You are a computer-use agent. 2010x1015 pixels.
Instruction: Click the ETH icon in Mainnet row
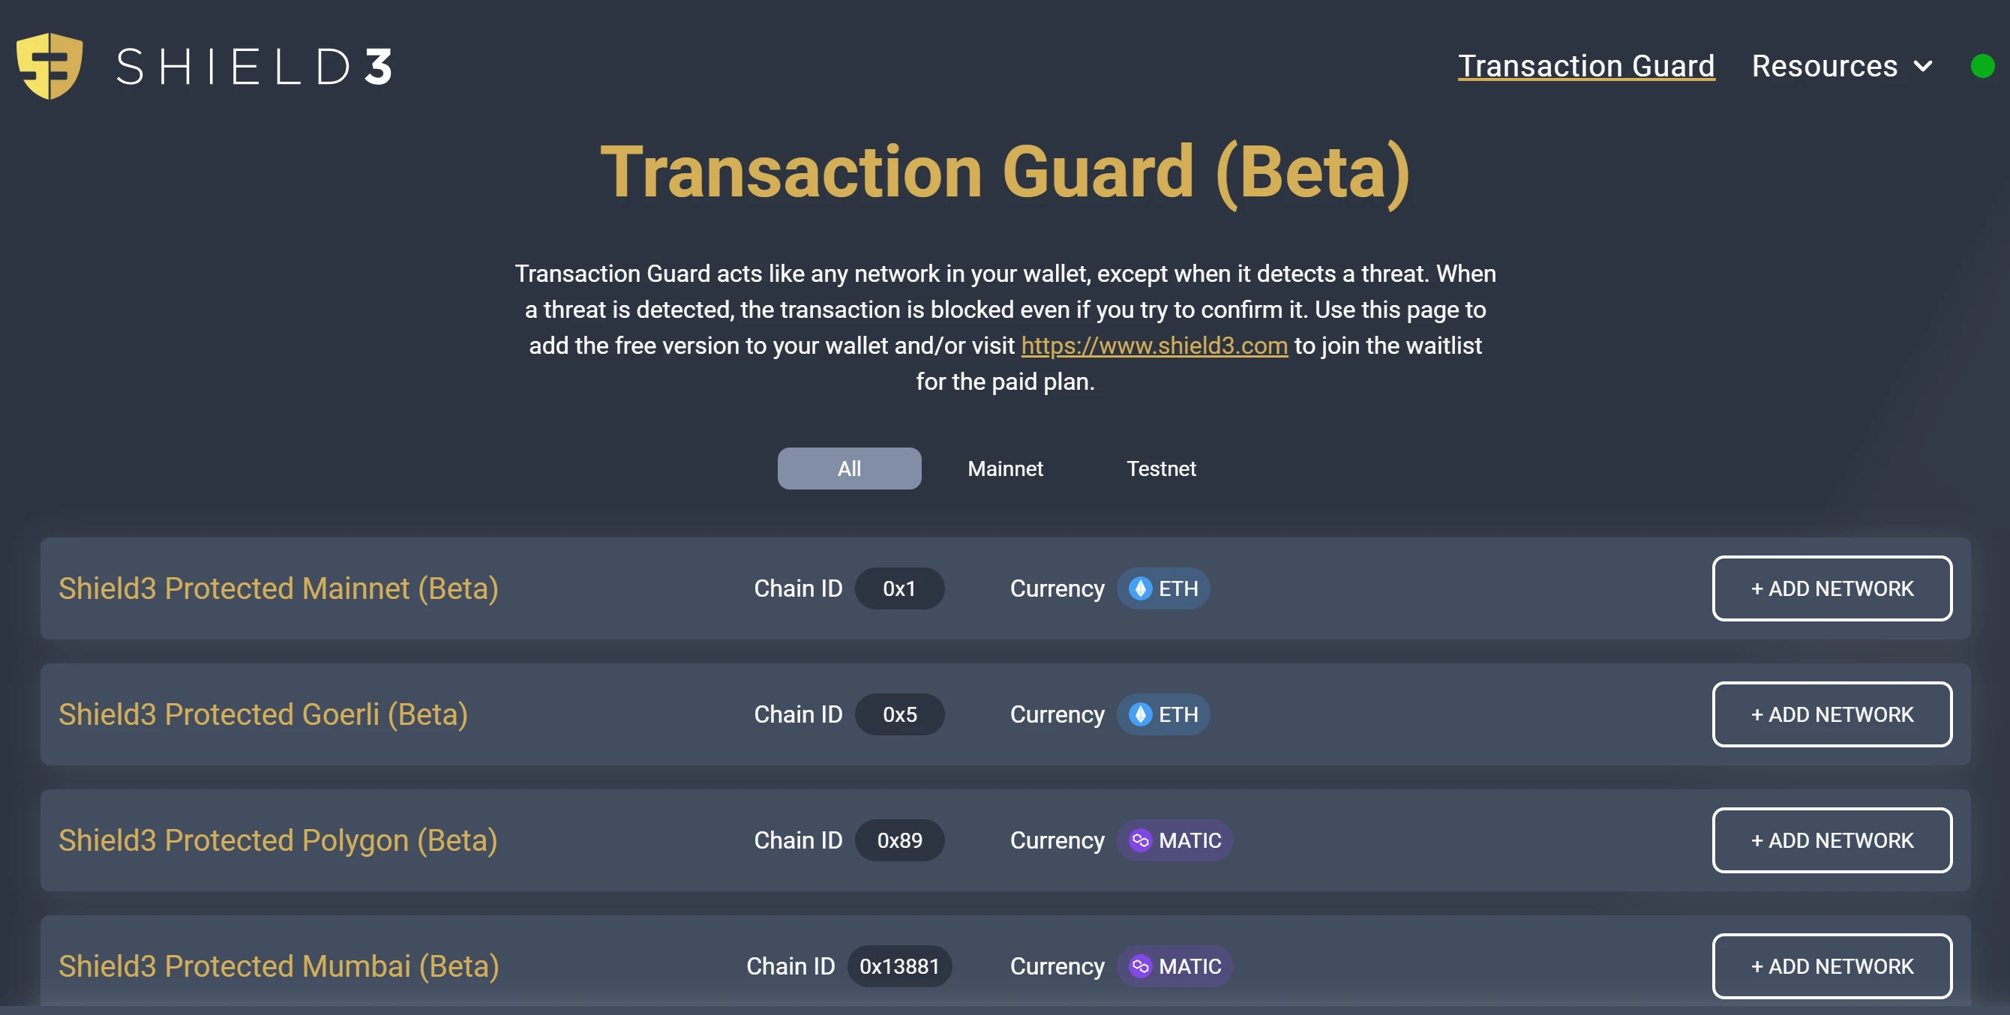[x=1140, y=588]
